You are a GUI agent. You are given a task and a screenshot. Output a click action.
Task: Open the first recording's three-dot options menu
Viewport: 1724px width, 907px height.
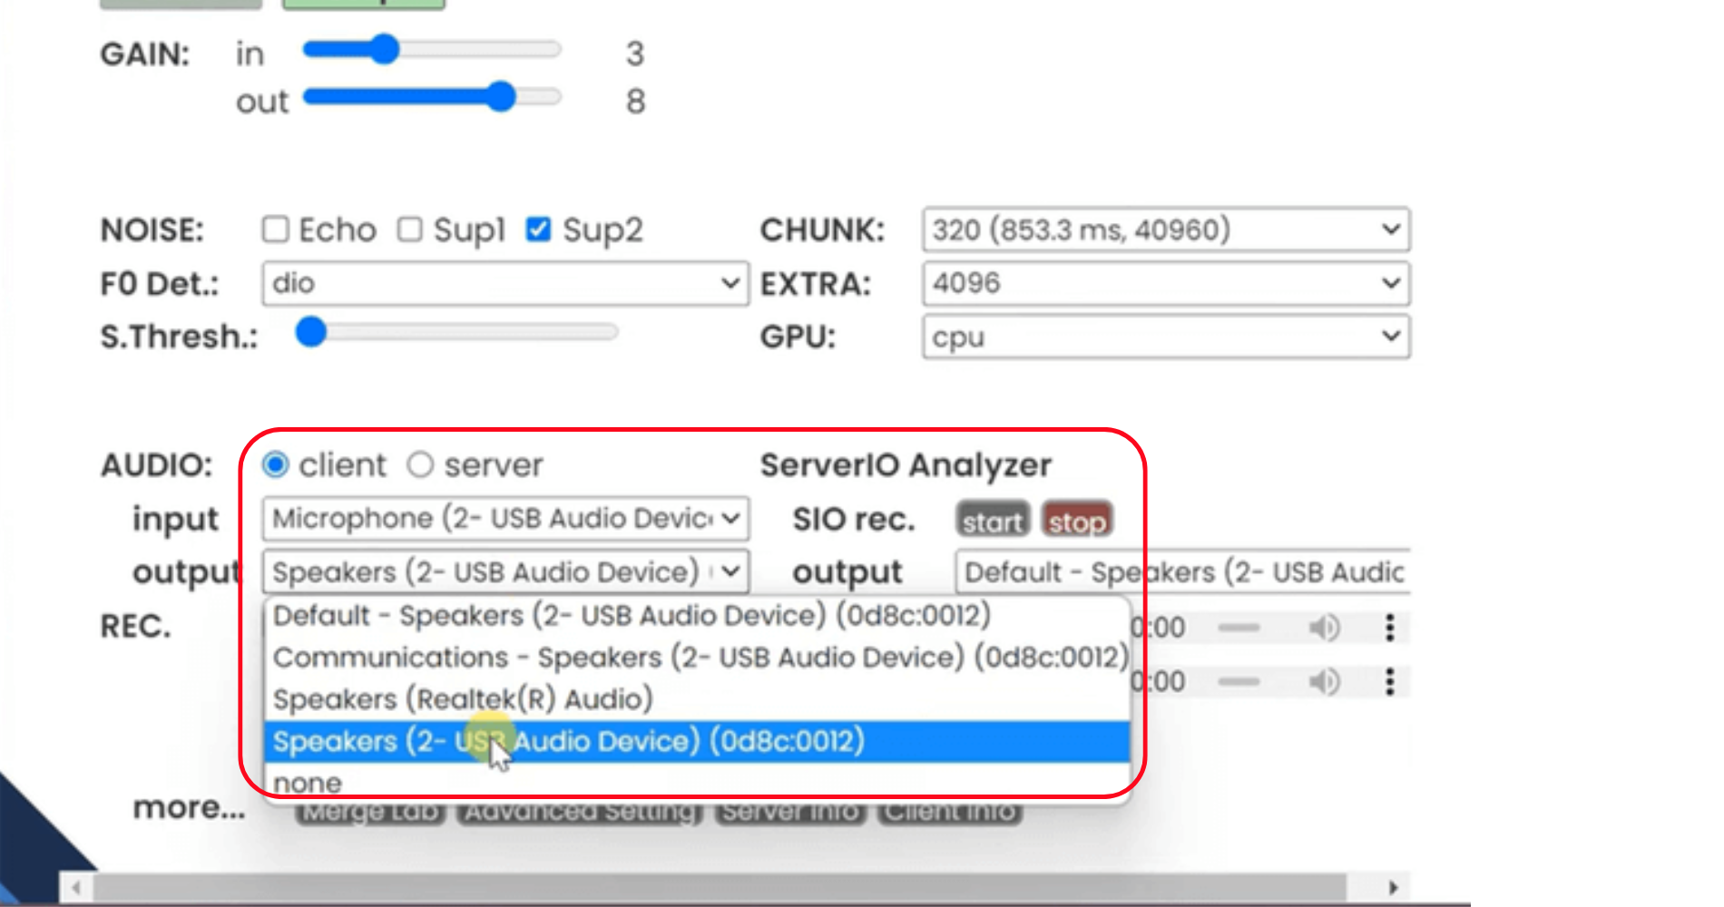pyautogui.click(x=1390, y=626)
